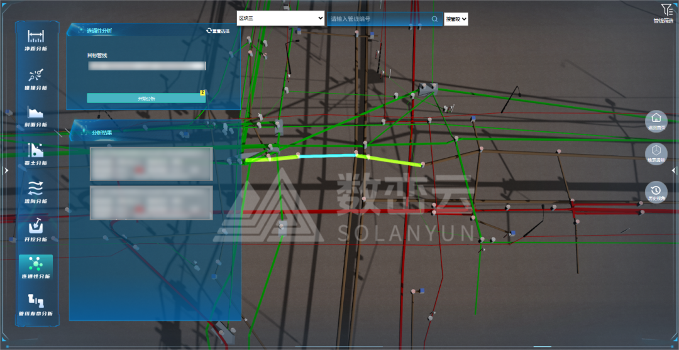This screenshot has width=679, height=350.
Task: Open the 历史视角 history view button
Action: pos(656,192)
